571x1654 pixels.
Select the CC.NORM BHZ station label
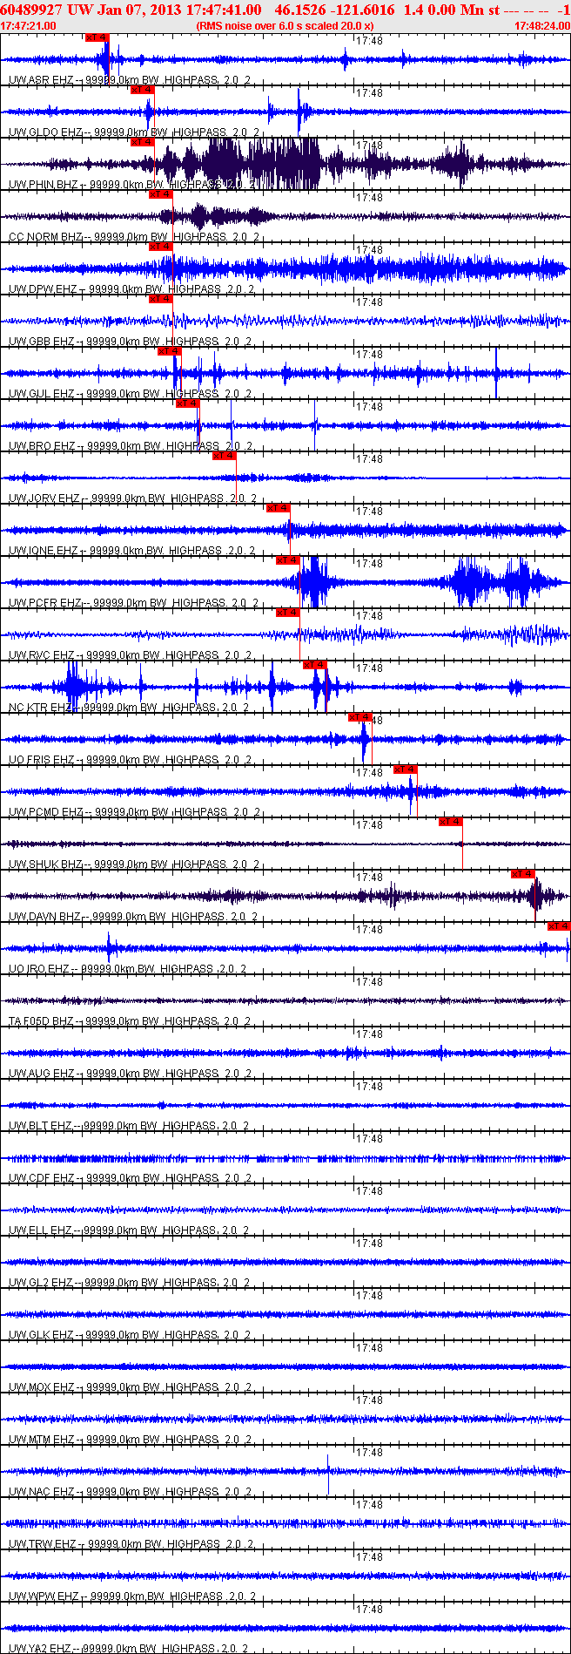pyautogui.click(x=45, y=237)
